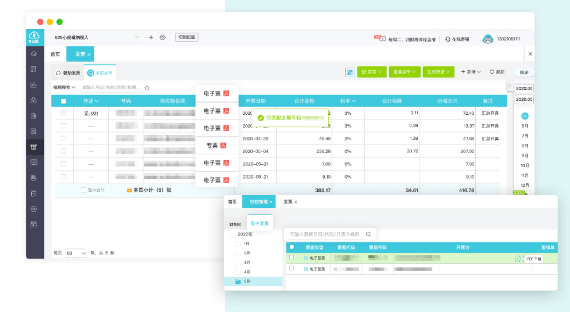Expand the 批量操作 dropdown
Viewport: 570px width, 312px height.
(x=404, y=72)
